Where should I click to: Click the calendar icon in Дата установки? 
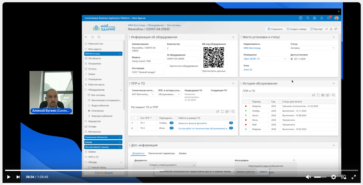coord(292,59)
